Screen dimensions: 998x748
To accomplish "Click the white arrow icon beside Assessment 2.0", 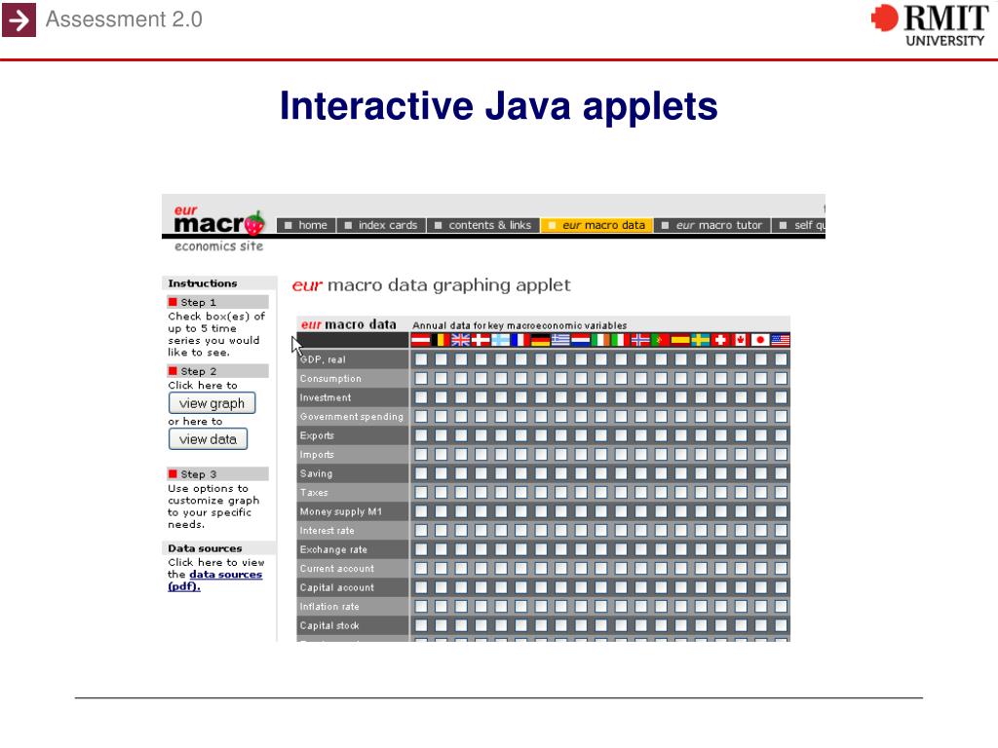I will point(19,19).
